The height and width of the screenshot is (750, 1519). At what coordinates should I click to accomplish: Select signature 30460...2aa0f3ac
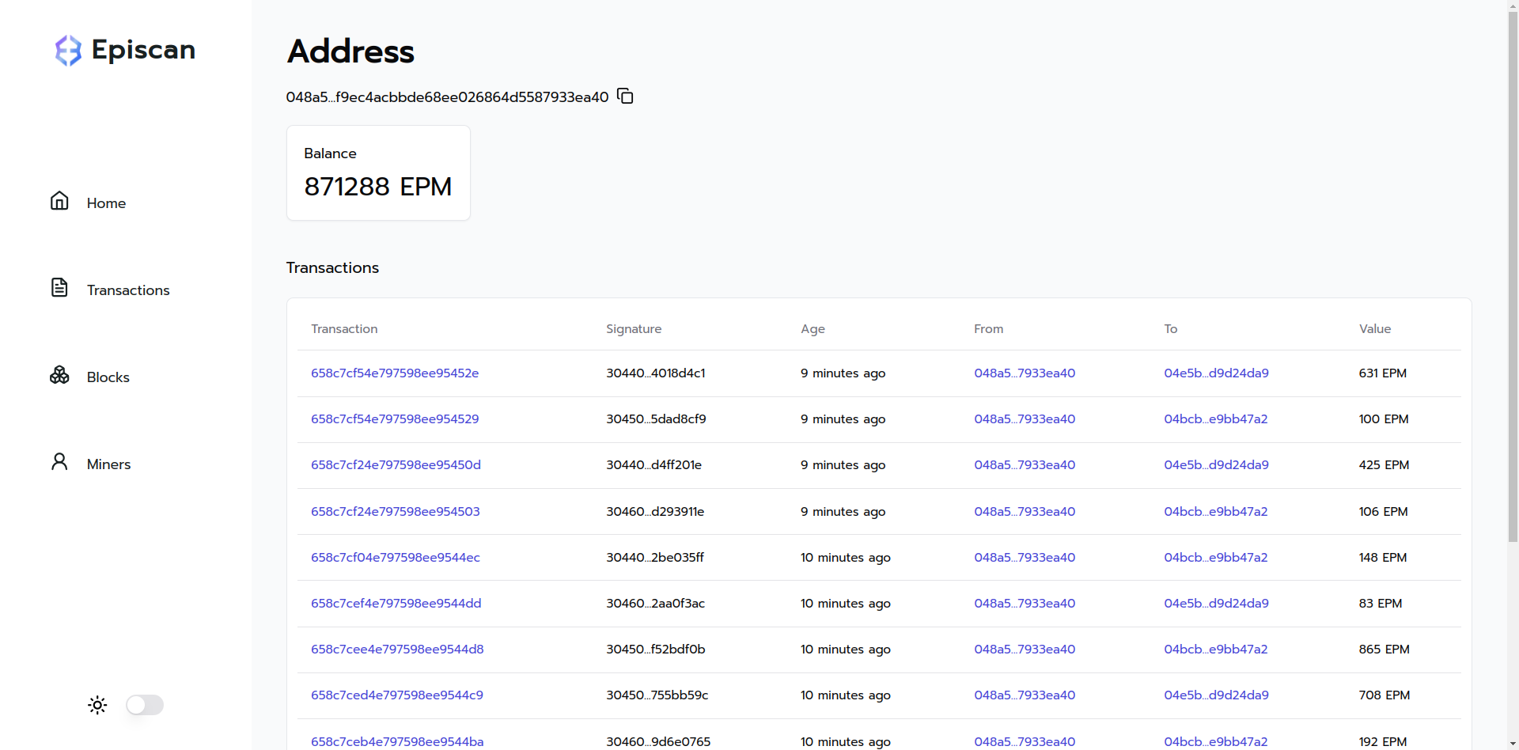click(x=655, y=604)
